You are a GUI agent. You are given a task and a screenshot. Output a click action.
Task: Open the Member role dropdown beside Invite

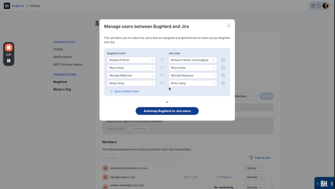(x=245, y=96)
